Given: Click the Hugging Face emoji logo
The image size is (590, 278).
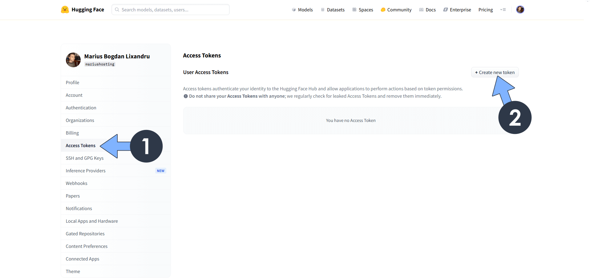Looking at the screenshot, I should click(x=65, y=10).
